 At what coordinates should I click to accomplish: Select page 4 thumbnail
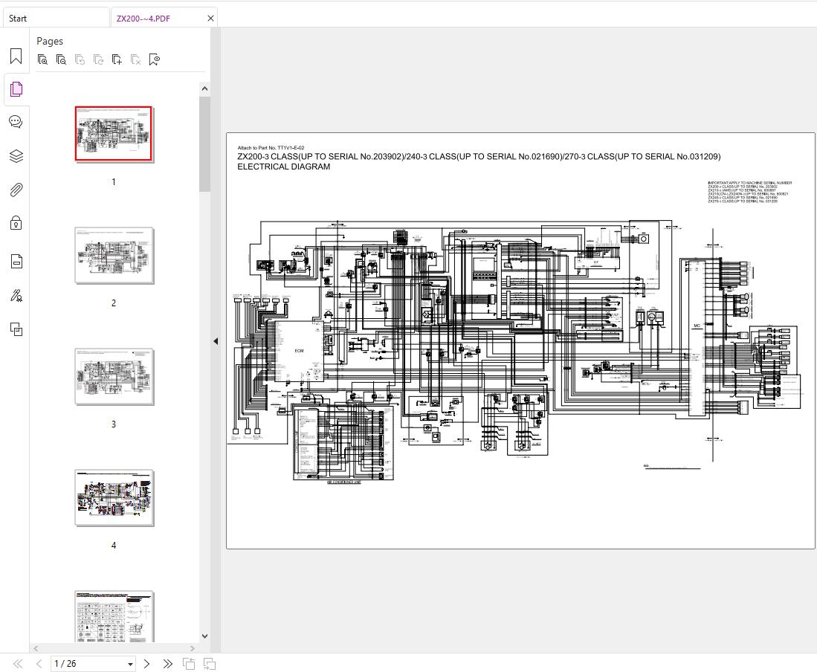coord(114,497)
